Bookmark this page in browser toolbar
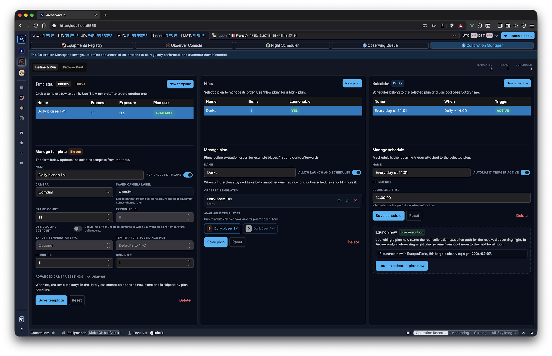The image size is (552, 356). click(44, 26)
